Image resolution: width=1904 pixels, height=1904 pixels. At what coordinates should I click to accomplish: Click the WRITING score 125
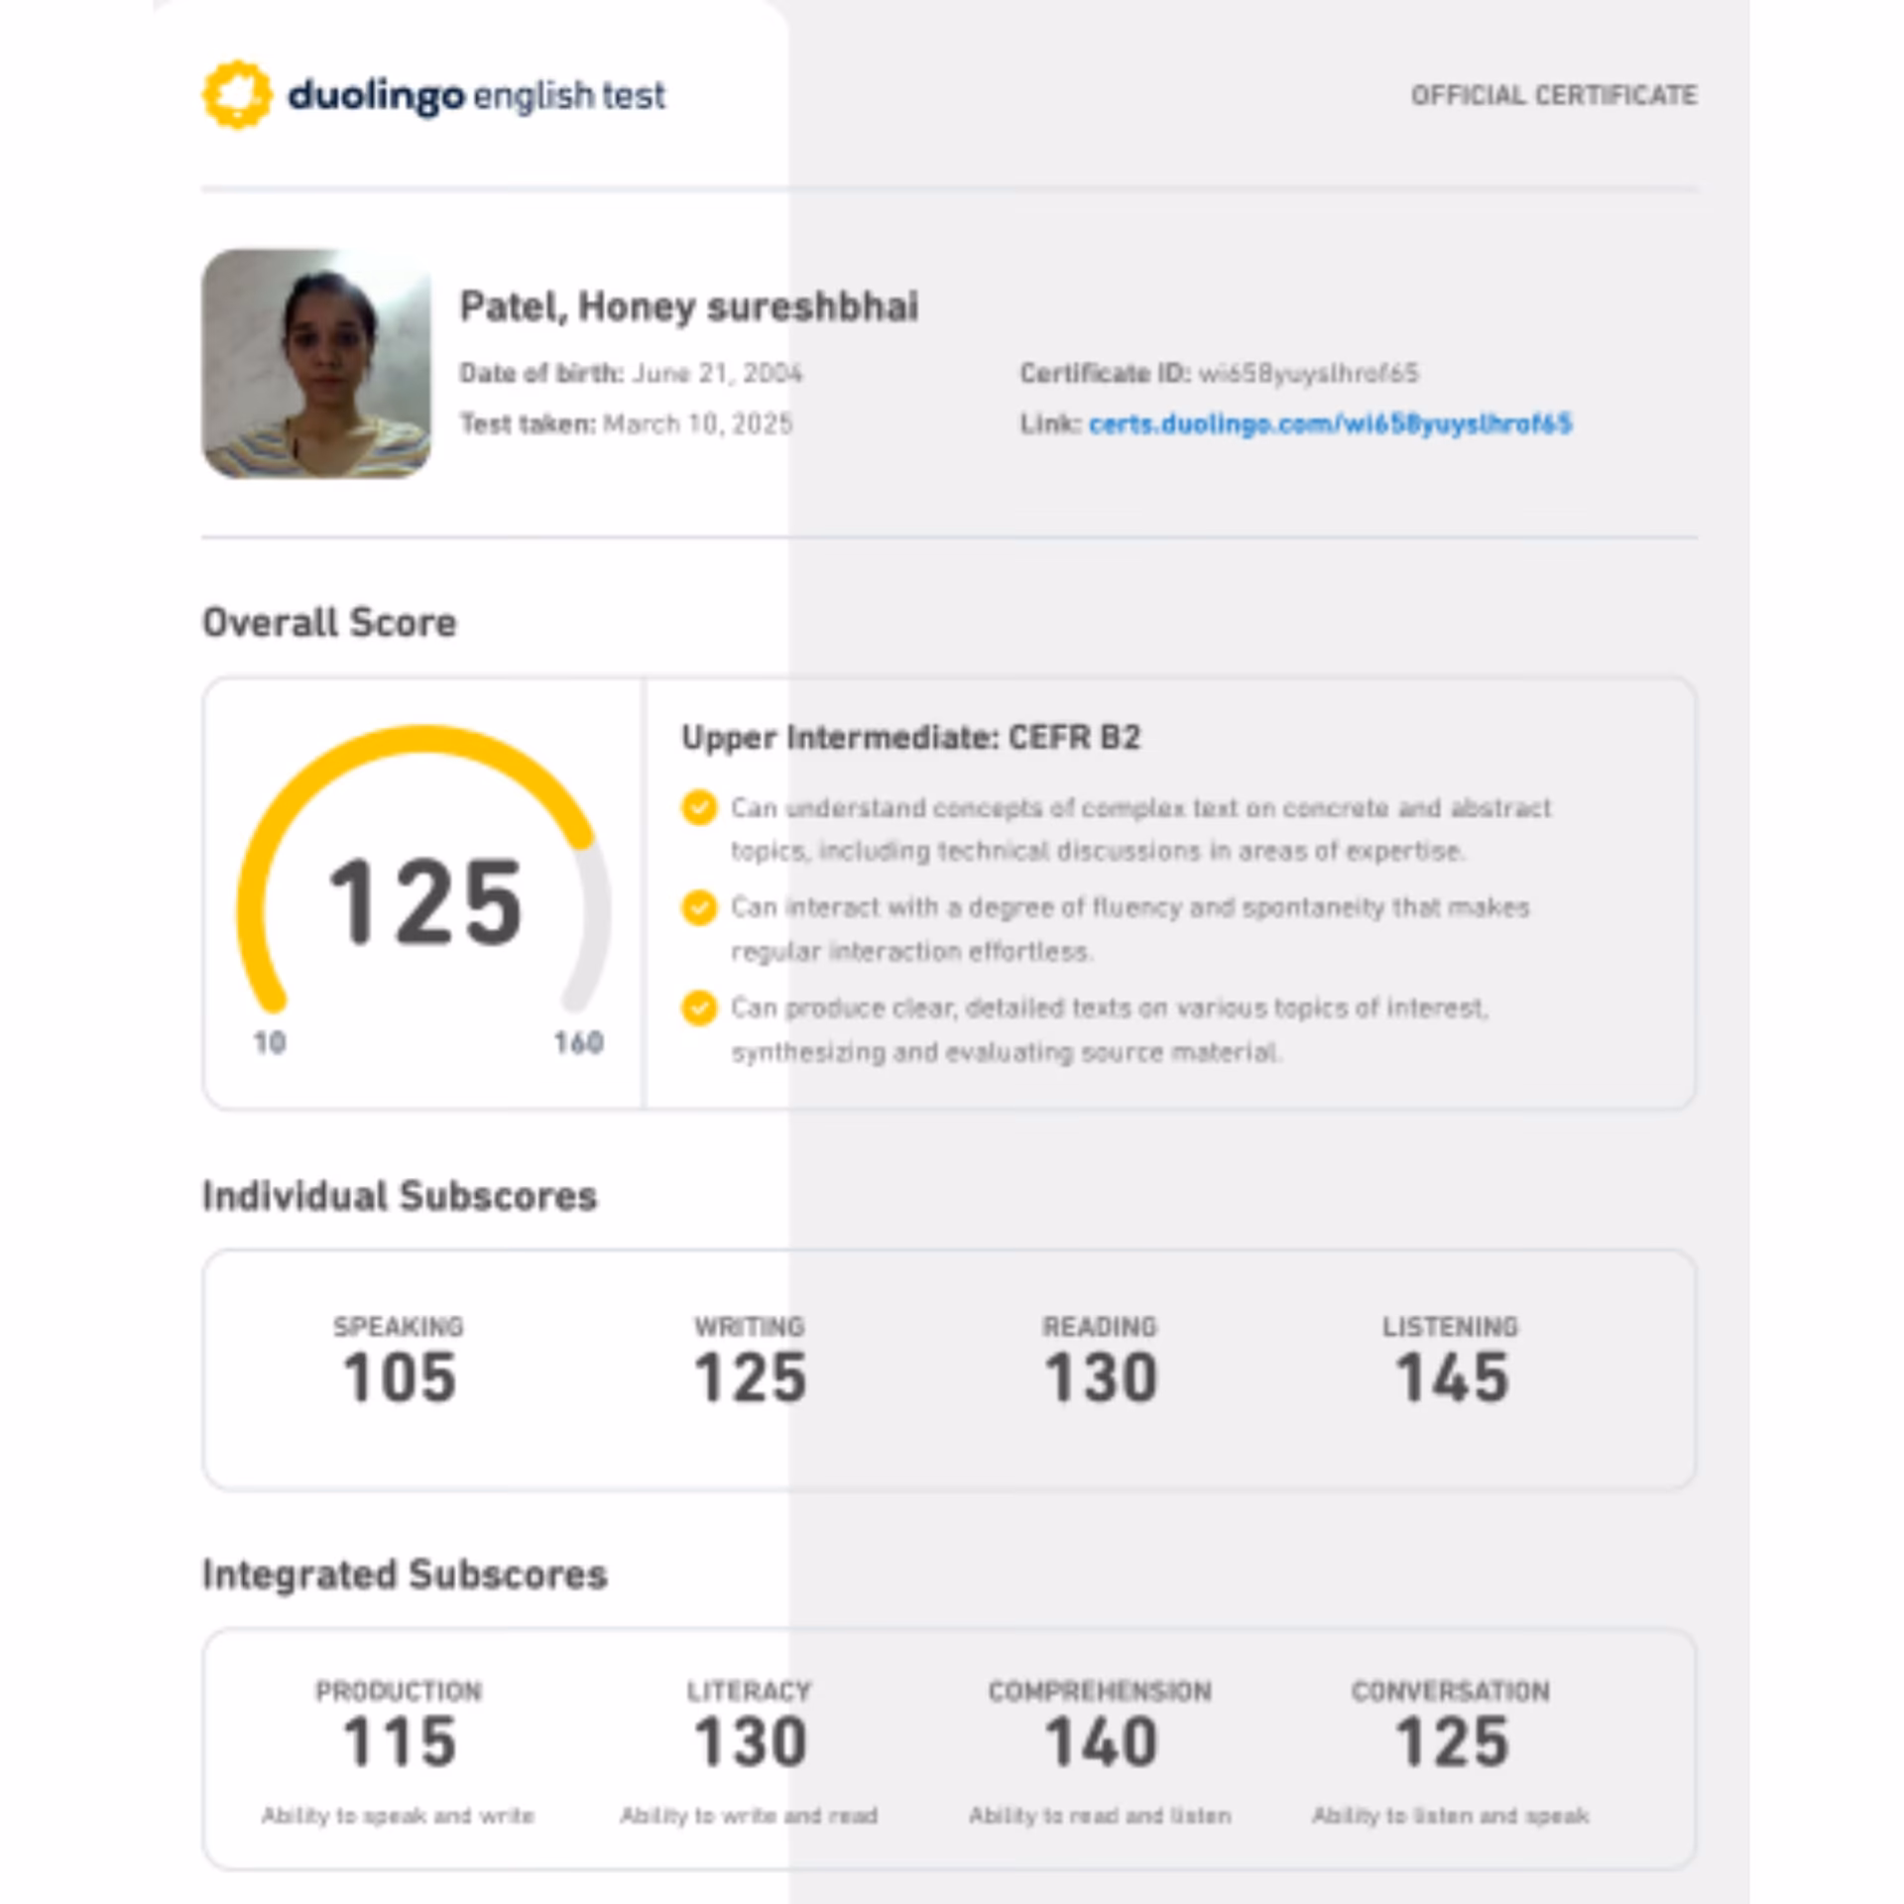pyautogui.click(x=750, y=1377)
